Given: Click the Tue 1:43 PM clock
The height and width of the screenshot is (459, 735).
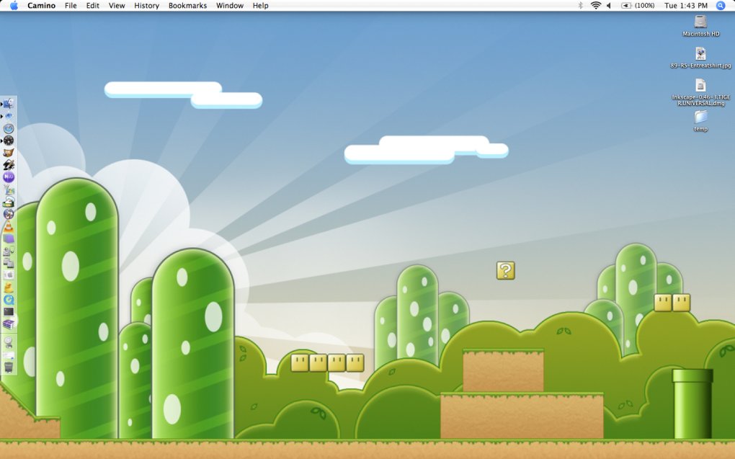Looking at the screenshot, I should [686, 6].
